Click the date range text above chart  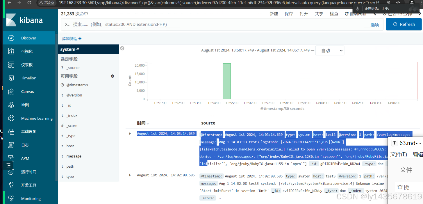coord(256,50)
